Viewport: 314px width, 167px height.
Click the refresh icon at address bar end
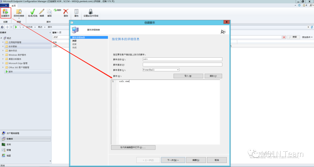[312, 27]
